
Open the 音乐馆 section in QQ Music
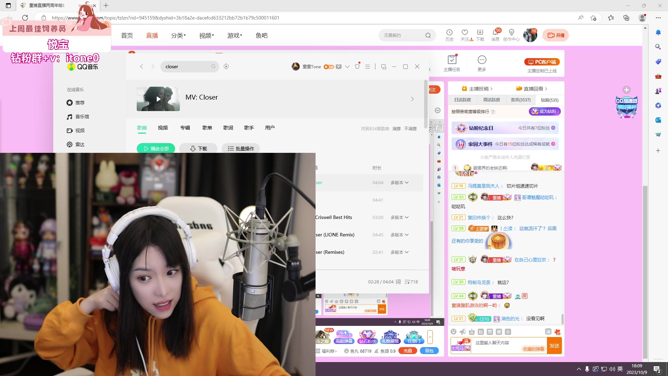[x=82, y=117]
